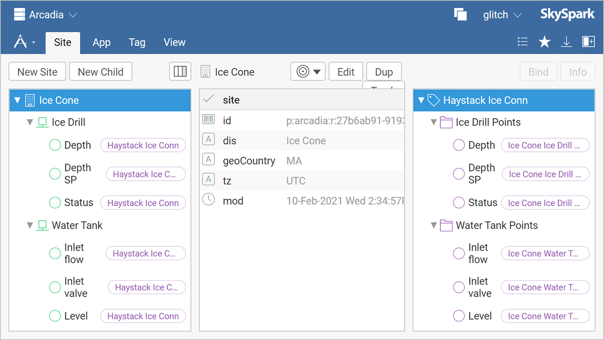
Task: Click the Haystack Ice Conn tag on Level row
Action: 143,316
